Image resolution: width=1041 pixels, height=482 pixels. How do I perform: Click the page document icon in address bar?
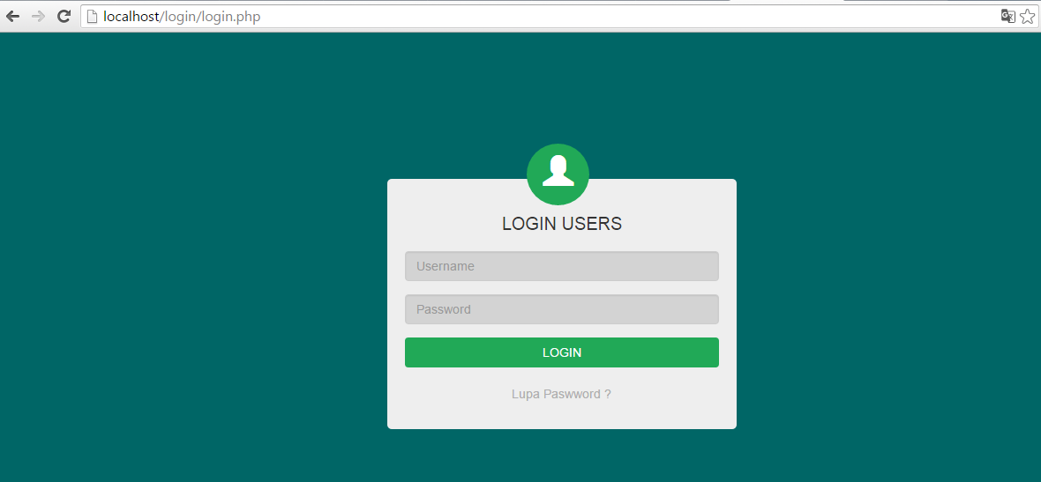(93, 17)
